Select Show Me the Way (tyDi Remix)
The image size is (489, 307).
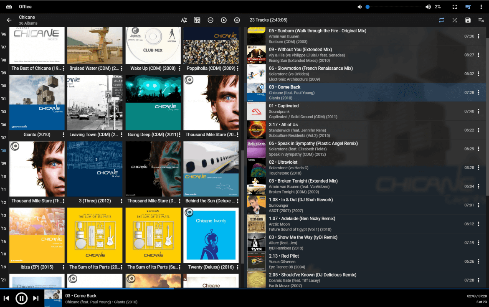pos(367,242)
